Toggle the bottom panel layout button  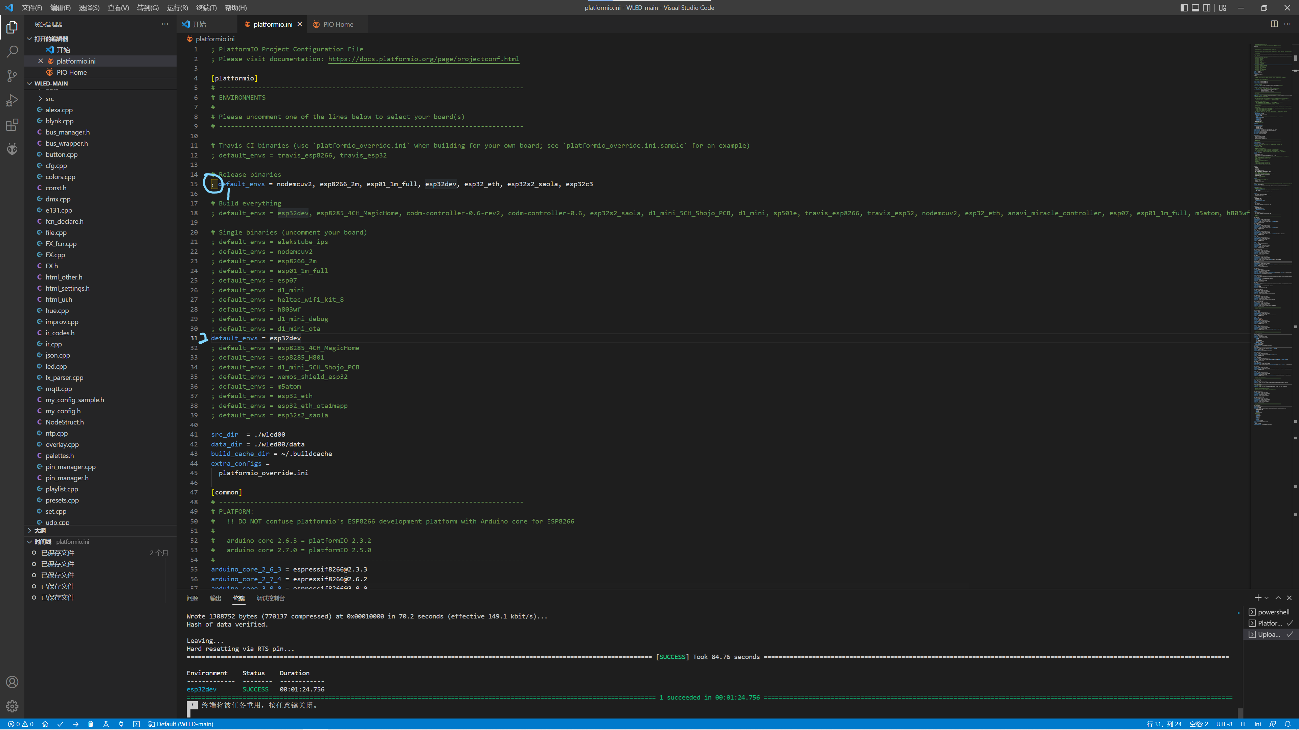pos(1195,7)
